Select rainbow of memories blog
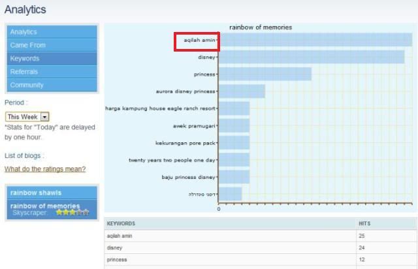Viewport: 418px width, 269px height. (x=45, y=206)
